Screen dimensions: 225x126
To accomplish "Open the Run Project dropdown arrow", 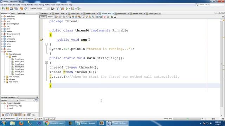I will (x=69, y=9).
